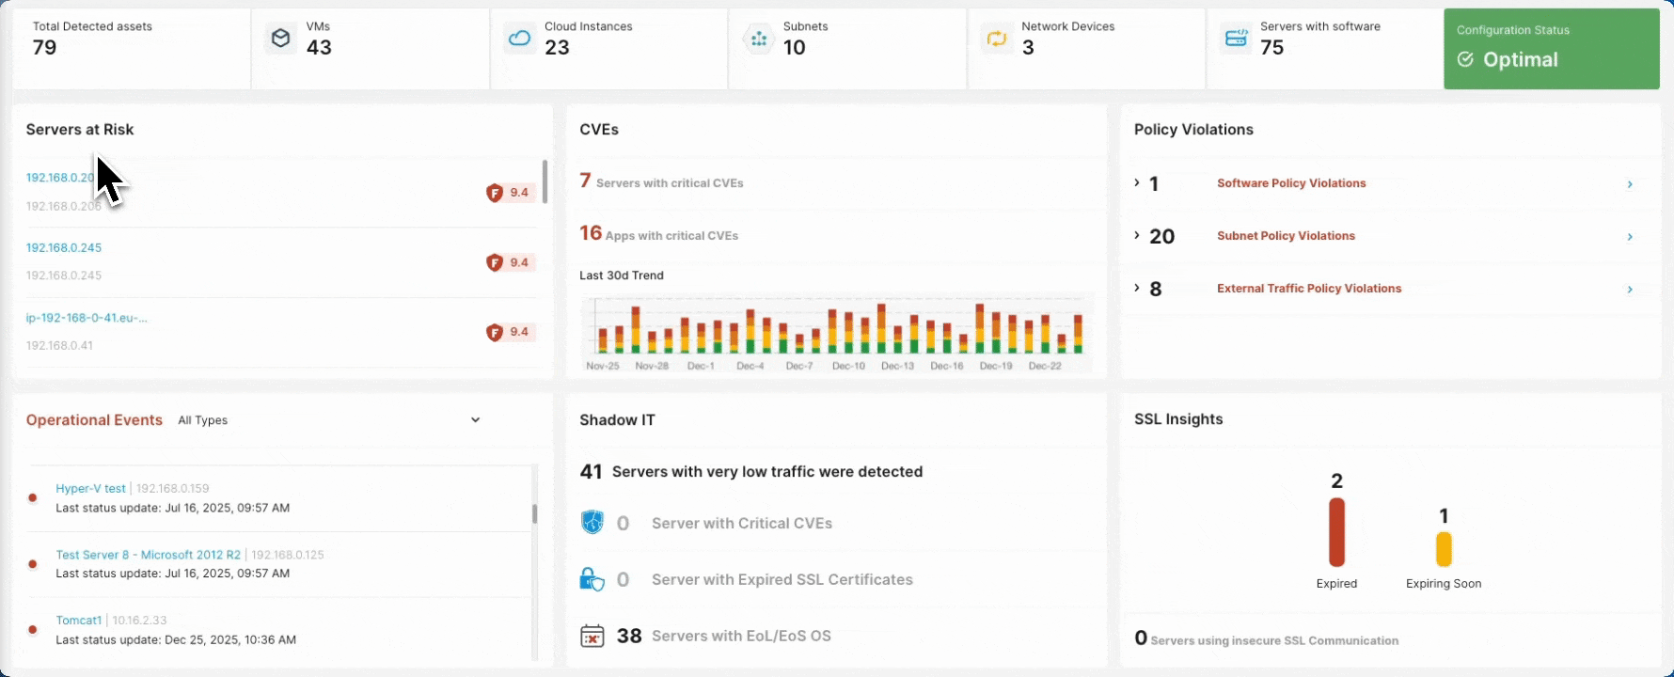Screen dimensions: 1674x677
Task: Click the Optimal Configuration Status tile
Action: [x=1551, y=50]
